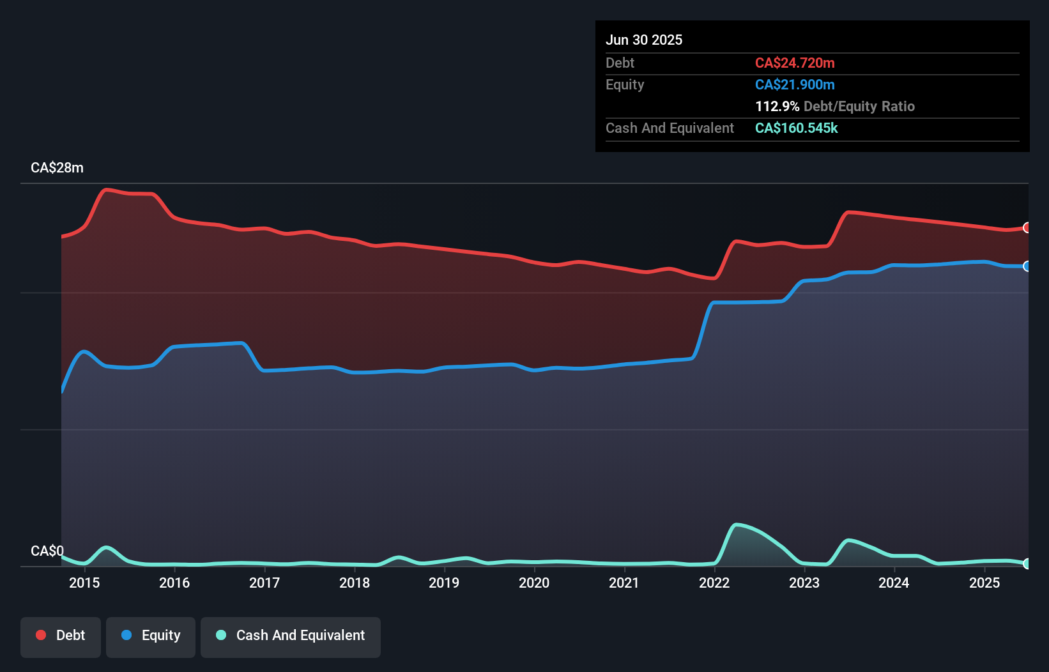The height and width of the screenshot is (672, 1049).
Task: Click the CA$160.545k Cash value
Action: (796, 128)
